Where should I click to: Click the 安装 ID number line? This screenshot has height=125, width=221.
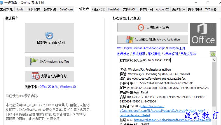(163, 99)
